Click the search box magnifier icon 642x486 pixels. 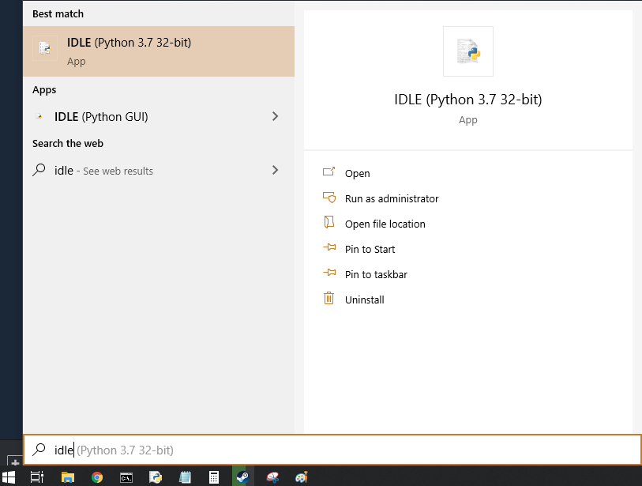click(x=39, y=450)
